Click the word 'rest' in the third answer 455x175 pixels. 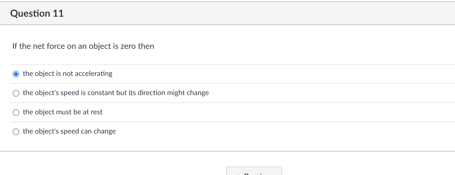click(97, 112)
